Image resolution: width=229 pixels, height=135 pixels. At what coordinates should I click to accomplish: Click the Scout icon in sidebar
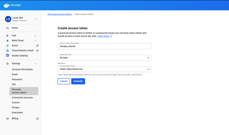click(8, 46)
